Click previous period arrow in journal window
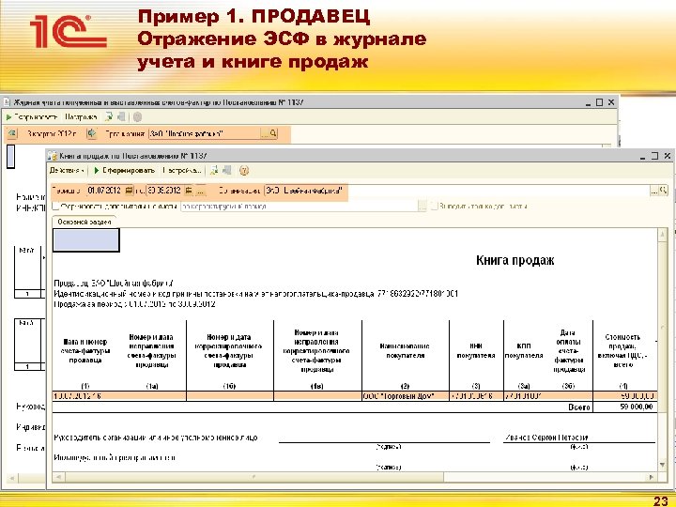 click(11, 133)
